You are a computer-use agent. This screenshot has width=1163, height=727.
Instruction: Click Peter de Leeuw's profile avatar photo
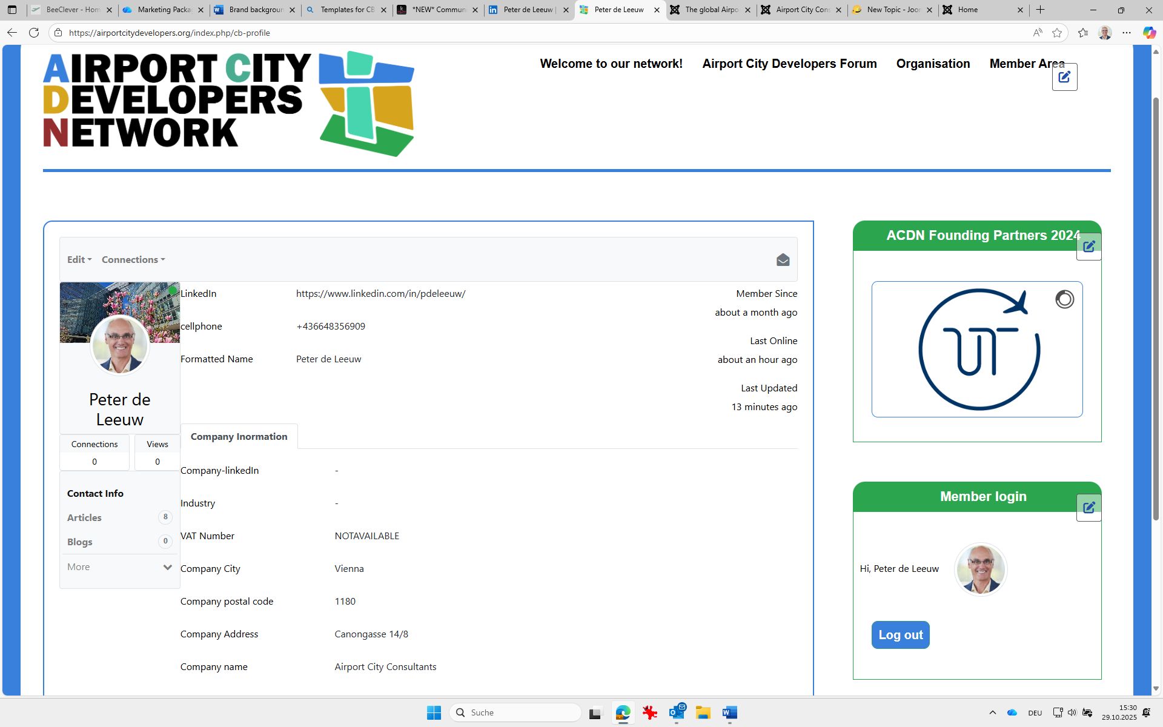[120, 344]
